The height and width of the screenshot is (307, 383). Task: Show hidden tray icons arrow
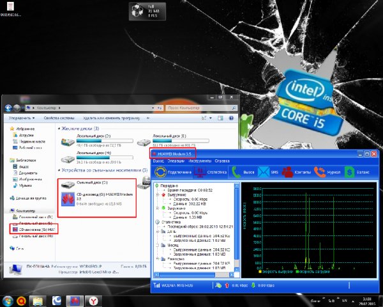click(x=353, y=301)
